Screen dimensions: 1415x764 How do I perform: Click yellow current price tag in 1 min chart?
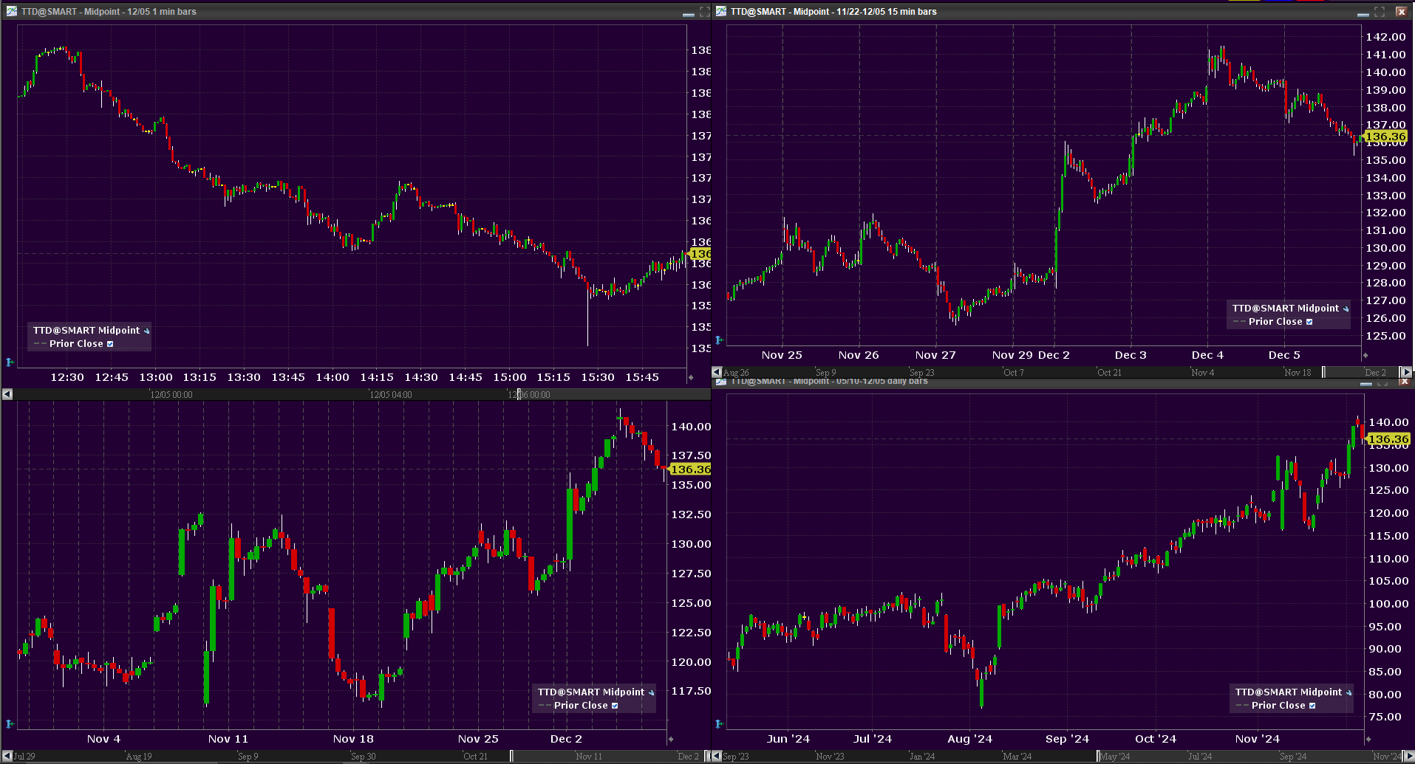(x=700, y=254)
